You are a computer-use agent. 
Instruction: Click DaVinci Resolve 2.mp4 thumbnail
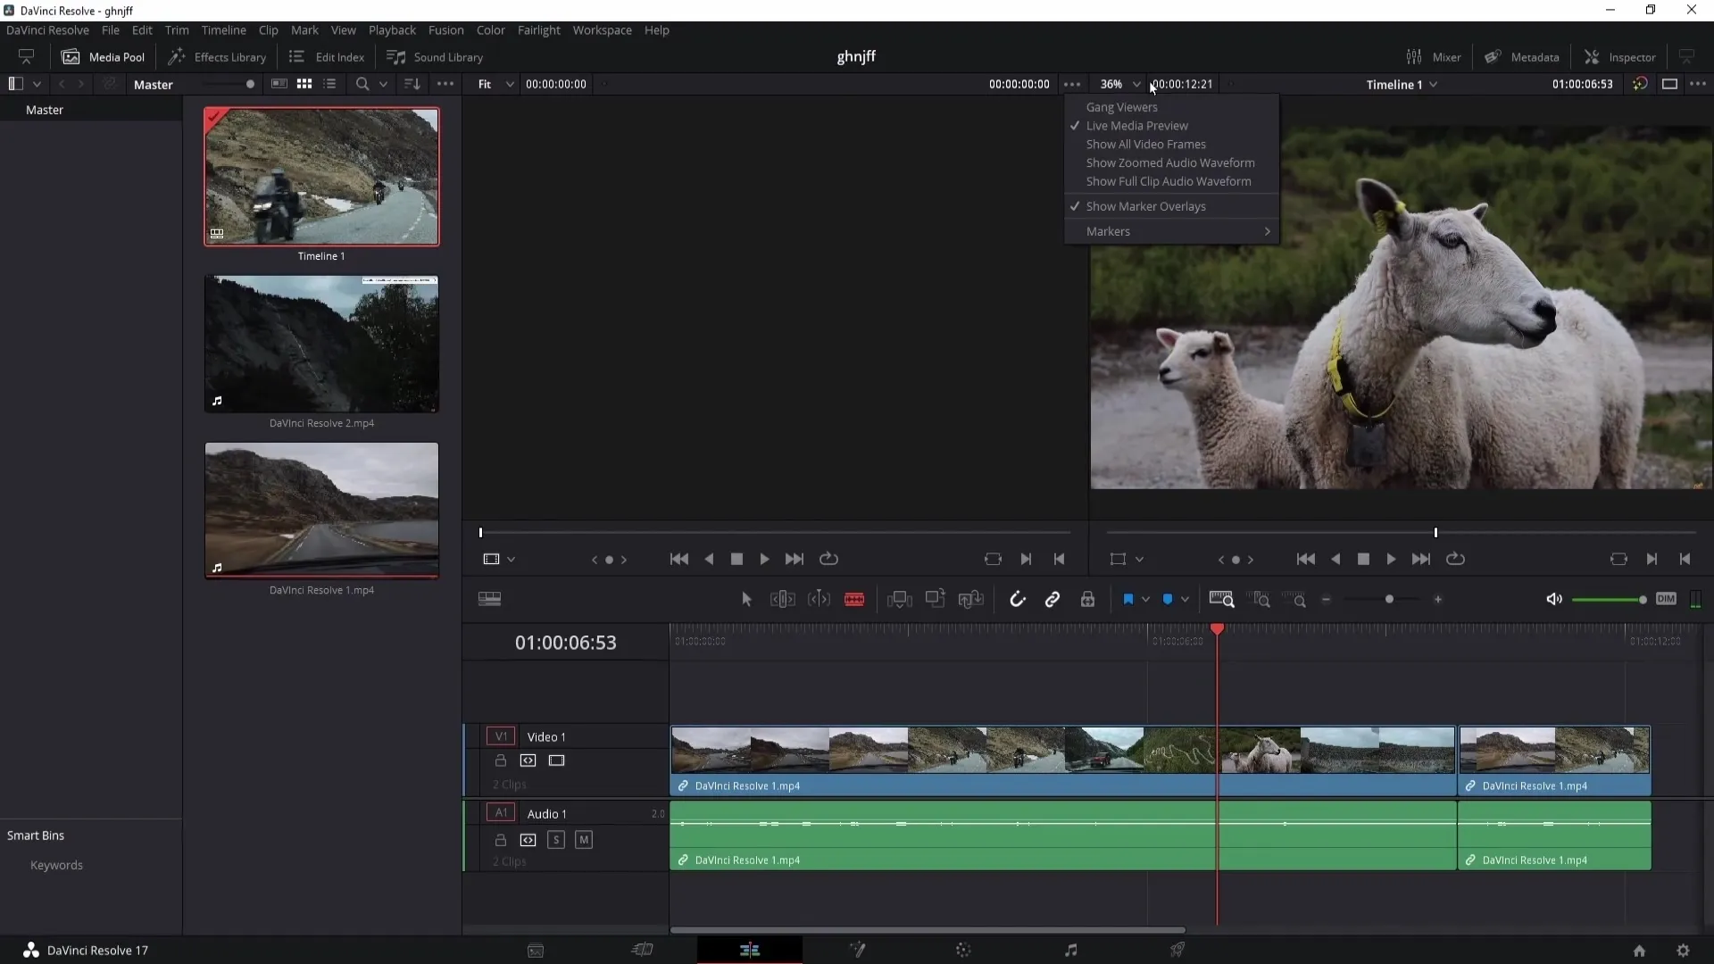(321, 343)
